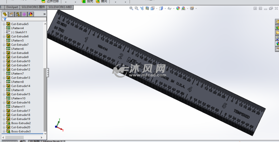This screenshot has width=279, height=142.
Task: Click the Zoom to Fit icon
Action: coord(131,8)
